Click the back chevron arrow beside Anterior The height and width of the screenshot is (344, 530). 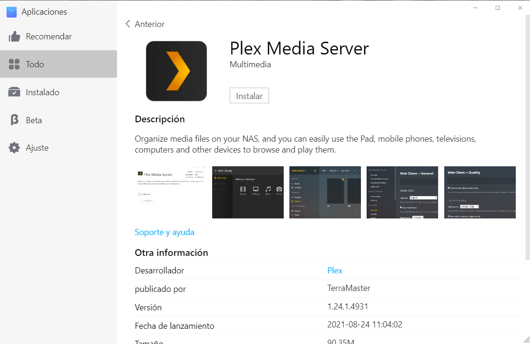coord(128,24)
